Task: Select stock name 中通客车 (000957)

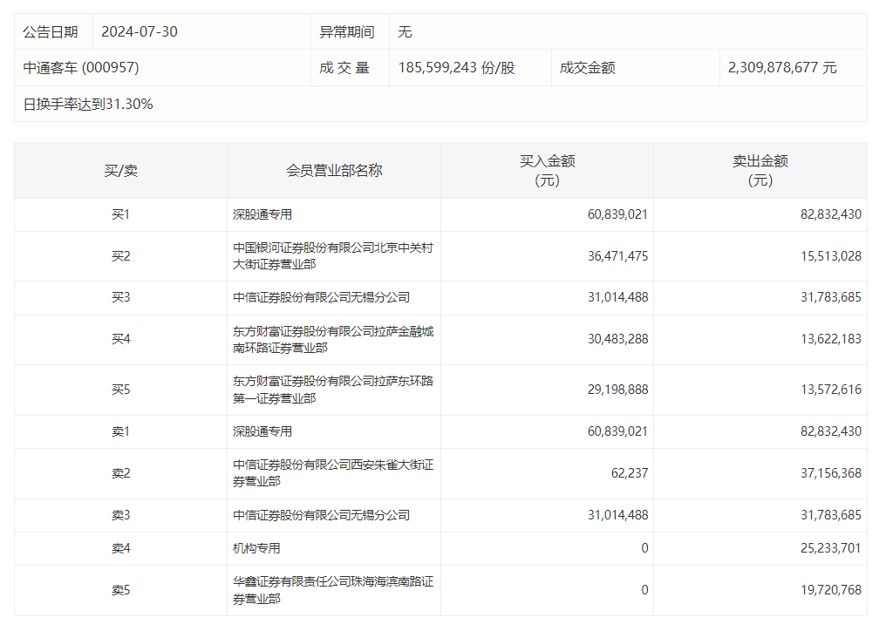Action: click(x=81, y=68)
